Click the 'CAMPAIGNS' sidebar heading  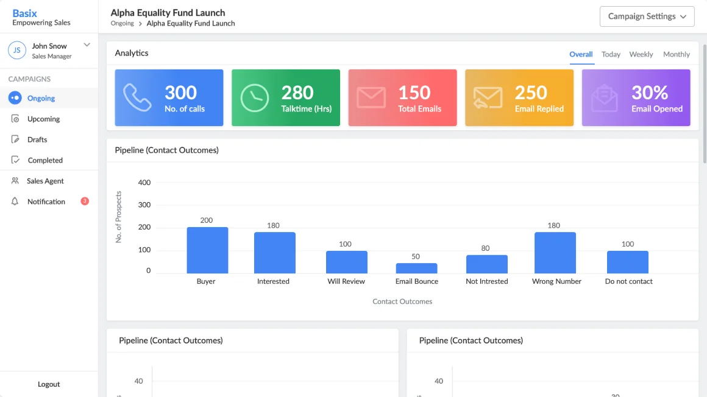point(29,79)
